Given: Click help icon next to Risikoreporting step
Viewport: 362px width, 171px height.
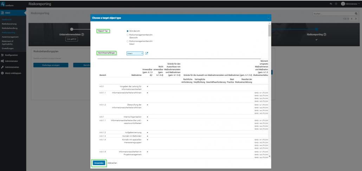Looking at the screenshot, I should coord(324,34).
